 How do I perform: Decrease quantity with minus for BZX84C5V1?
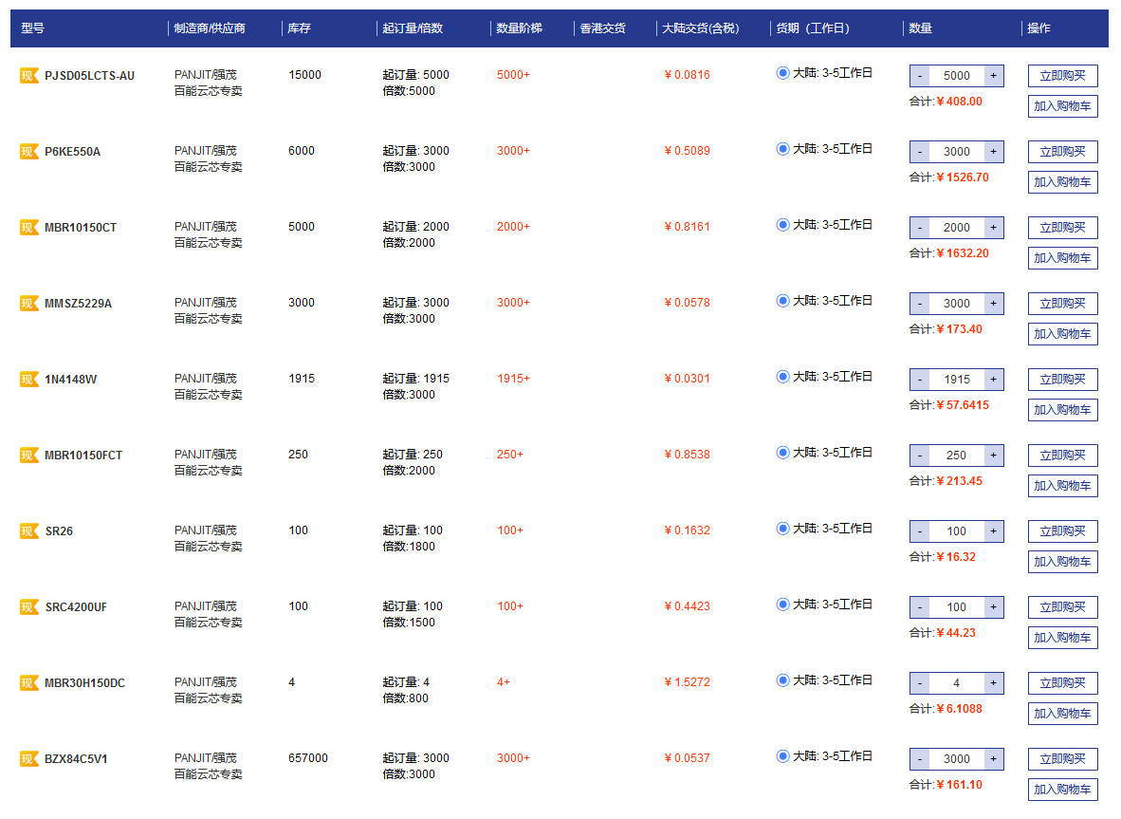920,759
